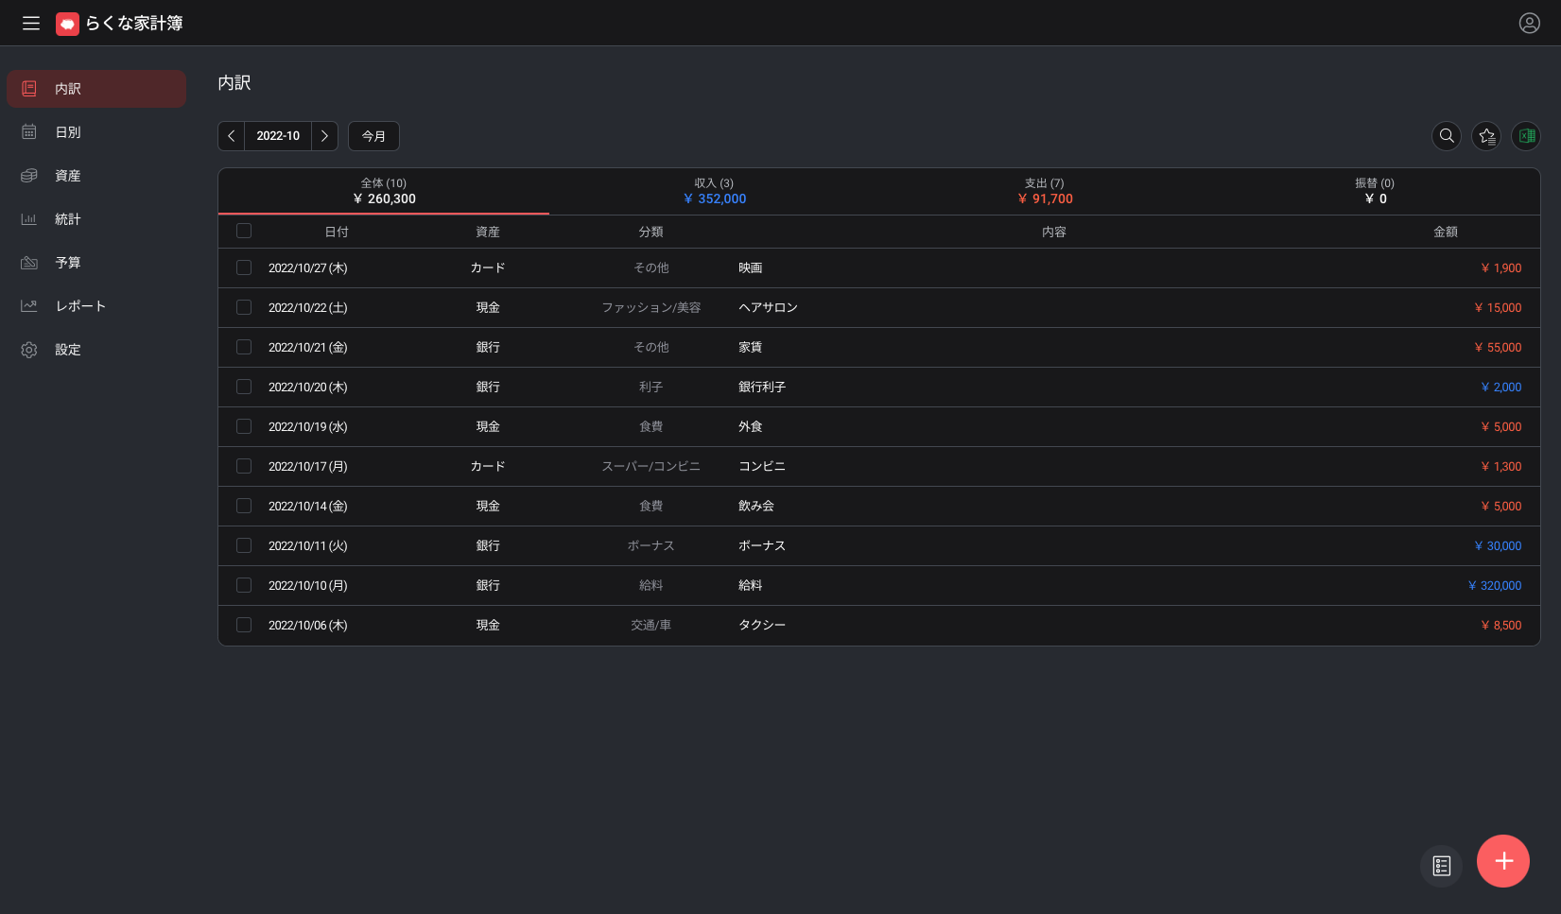Open the 2022-10 month picker

coord(278,136)
